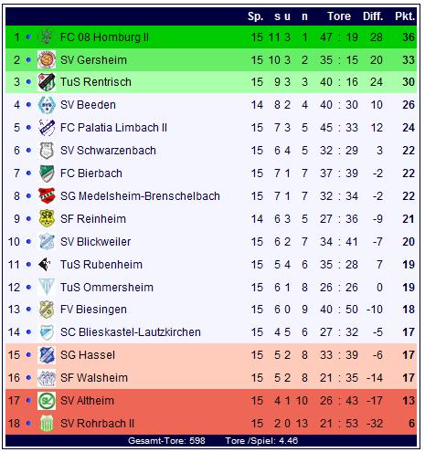425x452 pixels.
Task: Click the SG Medelsheim-Brenschelbach red crest
Action: (x=47, y=195)
